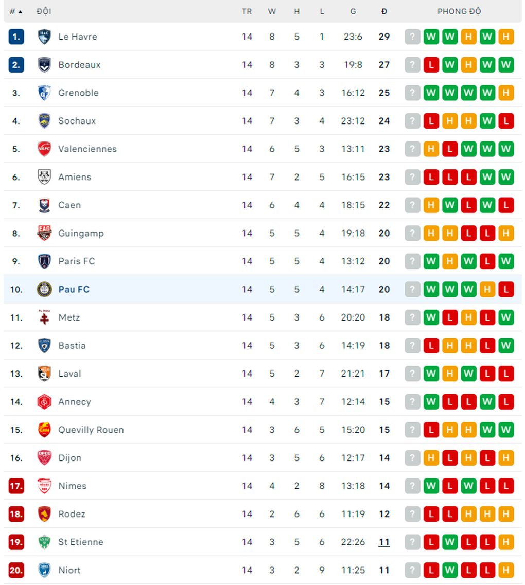The width and height of the screenshot is (525, 585).
Task: Click the Metz club logo
Action: [44, 317]
